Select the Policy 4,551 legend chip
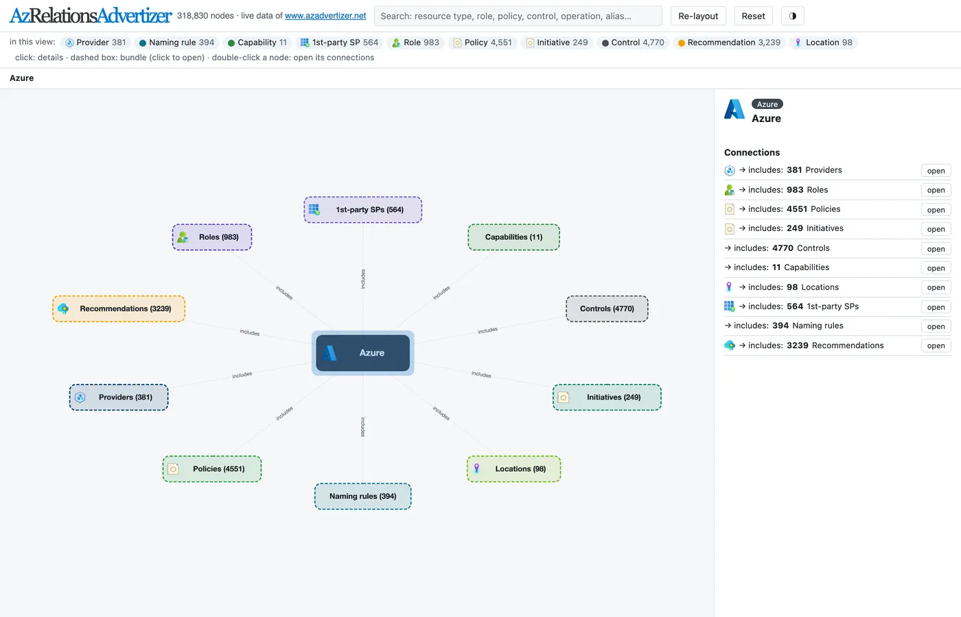Screen dimensions: 961x617 (483, 43)
